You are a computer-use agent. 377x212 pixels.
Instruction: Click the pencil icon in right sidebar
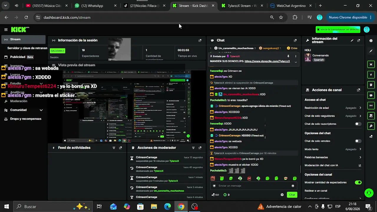coord(371,51)
